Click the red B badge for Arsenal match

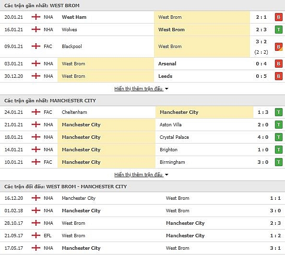pyautogui.click(x=278, y=64)
